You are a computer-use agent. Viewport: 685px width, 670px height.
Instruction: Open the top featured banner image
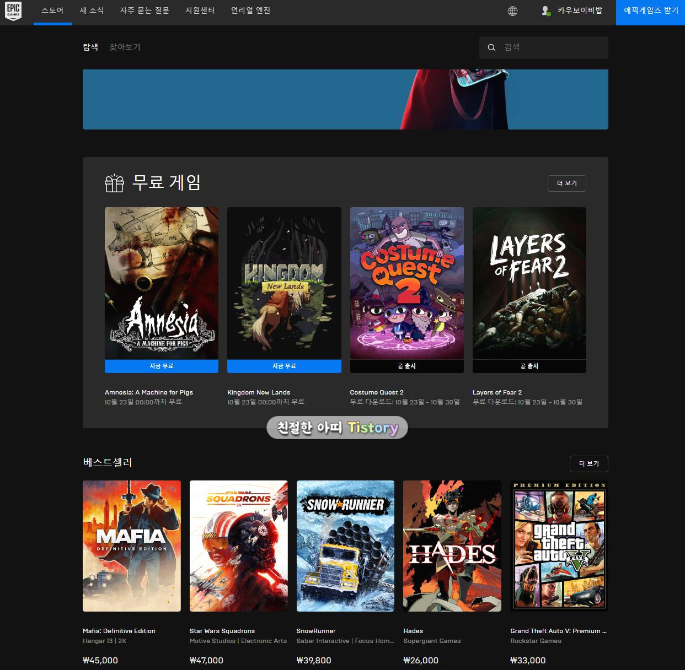coord(345,99)
